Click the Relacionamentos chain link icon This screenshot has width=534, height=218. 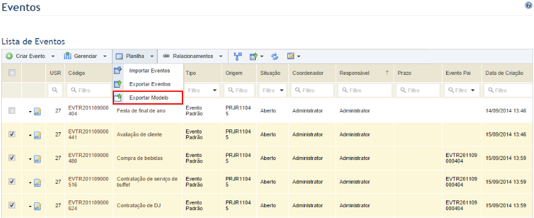(x=166, y=56)
